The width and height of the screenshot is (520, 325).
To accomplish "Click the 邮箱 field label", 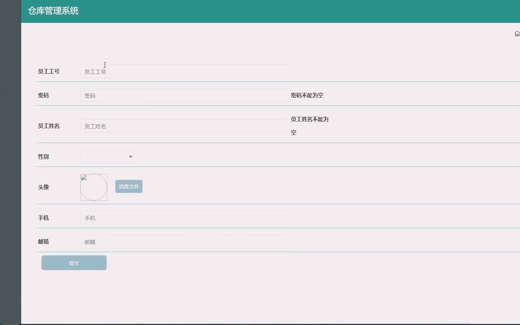I will tap(43, 242).
